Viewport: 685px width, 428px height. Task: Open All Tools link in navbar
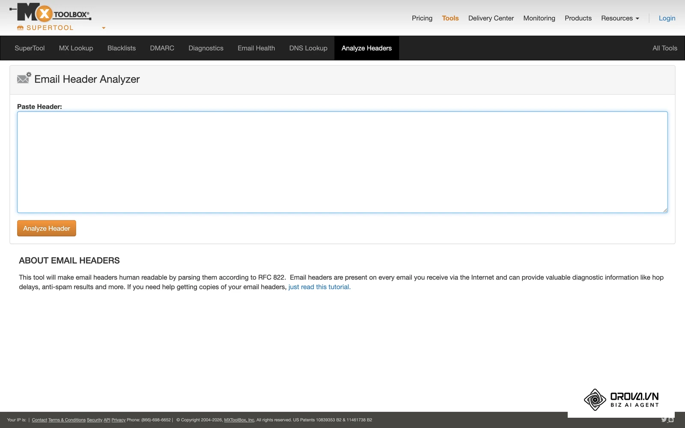(x=664, y=48)
